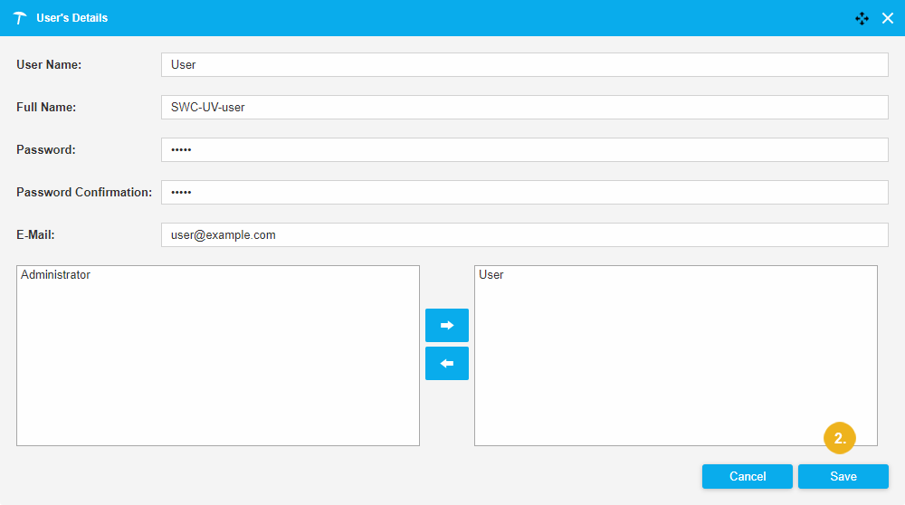This screenshot has height=505, width=905.
Task: Click the User's Details title text
Action: click(71, 18)
